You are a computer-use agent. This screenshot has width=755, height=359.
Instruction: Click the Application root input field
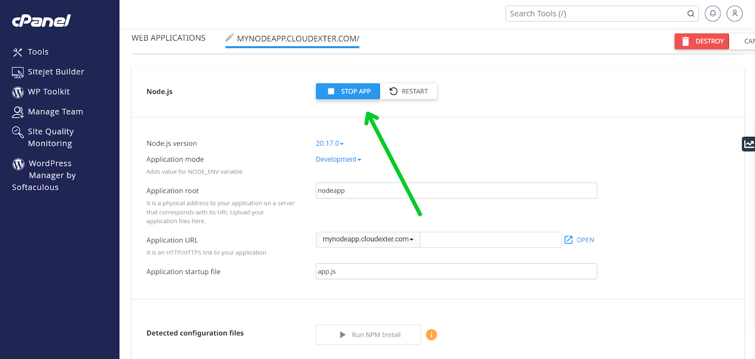coord(456,191)
